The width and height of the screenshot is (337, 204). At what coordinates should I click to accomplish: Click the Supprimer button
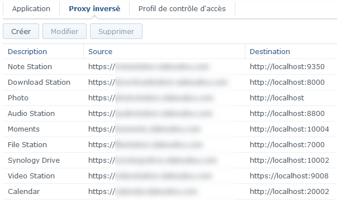tap(116, 32)
